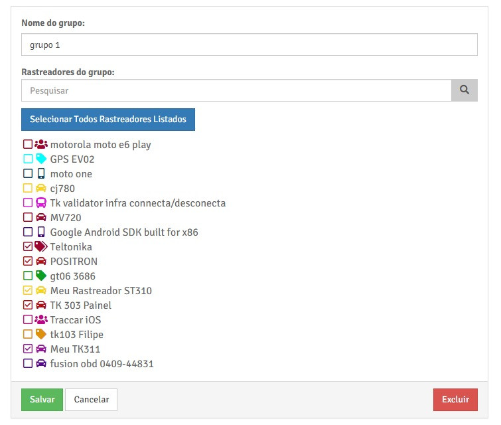Uncheck the TK 303 Painel checkbox
Viewport: 501px width, 425px height.
coord(28,305)
